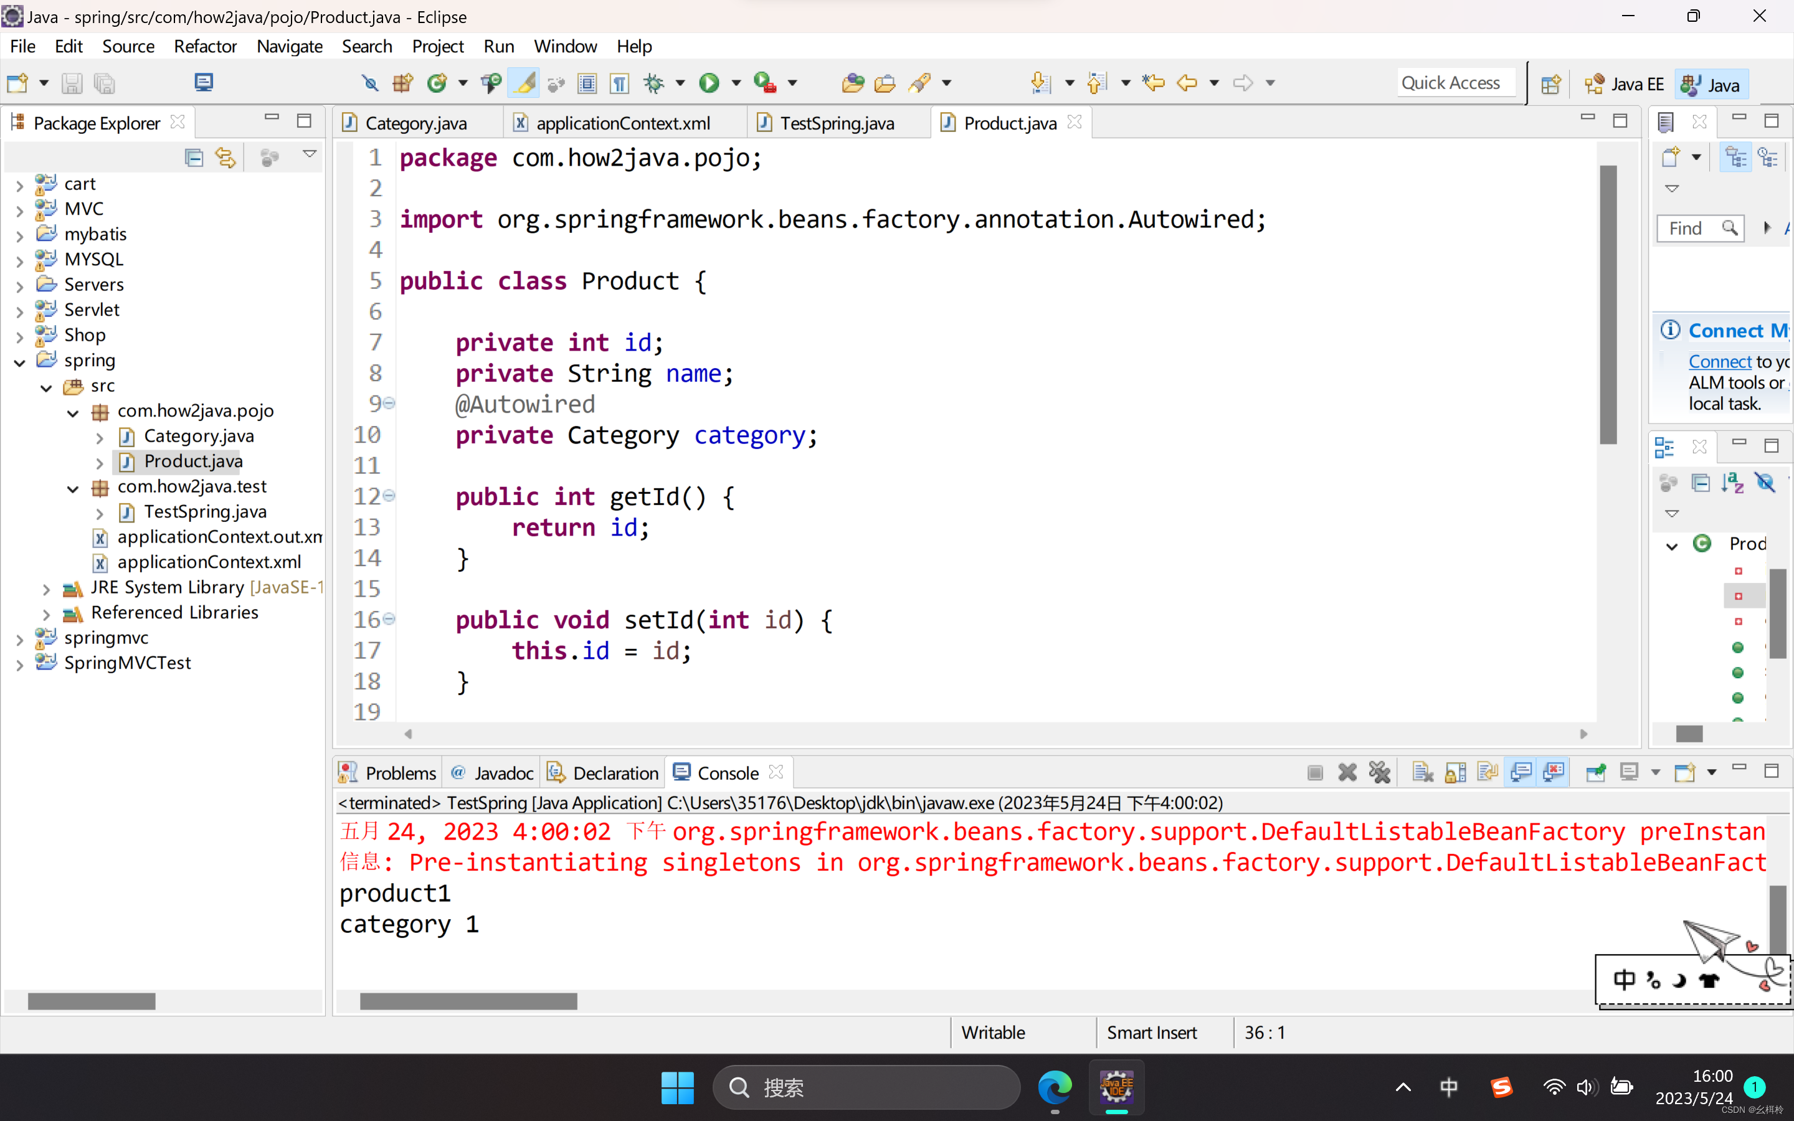Click Collapse All in Package Explorer
This screenshot has height=1121, width=1794.
pyautogui.click(x=194, y=157)
